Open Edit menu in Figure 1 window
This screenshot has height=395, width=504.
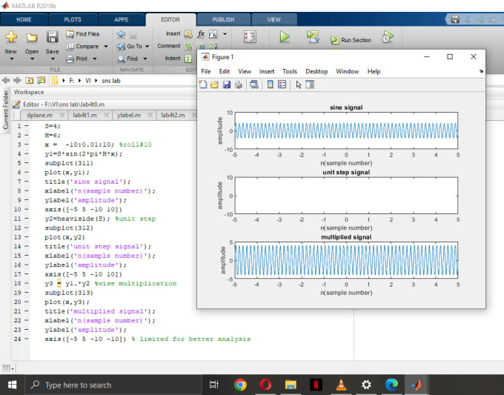coord(224,71)
